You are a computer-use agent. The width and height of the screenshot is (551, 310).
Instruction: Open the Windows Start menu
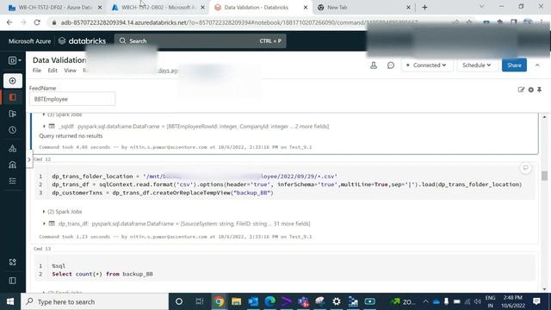pyautogui.click(x=10, y=301)
